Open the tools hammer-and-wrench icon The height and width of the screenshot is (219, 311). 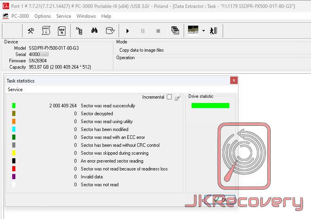coord(31,31)
